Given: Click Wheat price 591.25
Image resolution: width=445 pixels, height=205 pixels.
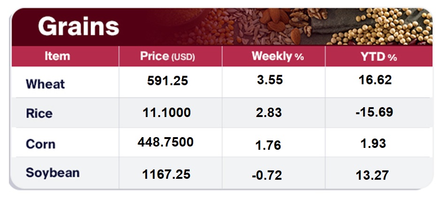Looking at the screenshot, I should tap(168, 81).
